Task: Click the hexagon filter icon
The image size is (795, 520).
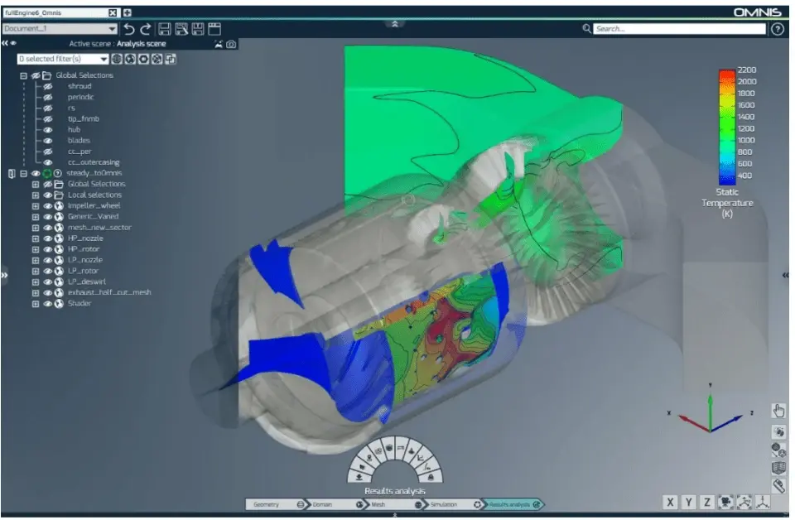Action: click(144, 59)
